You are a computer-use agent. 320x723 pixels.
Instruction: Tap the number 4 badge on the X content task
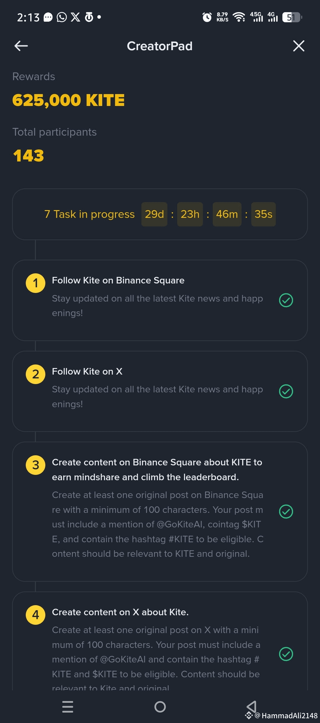(x=36, y=615)
